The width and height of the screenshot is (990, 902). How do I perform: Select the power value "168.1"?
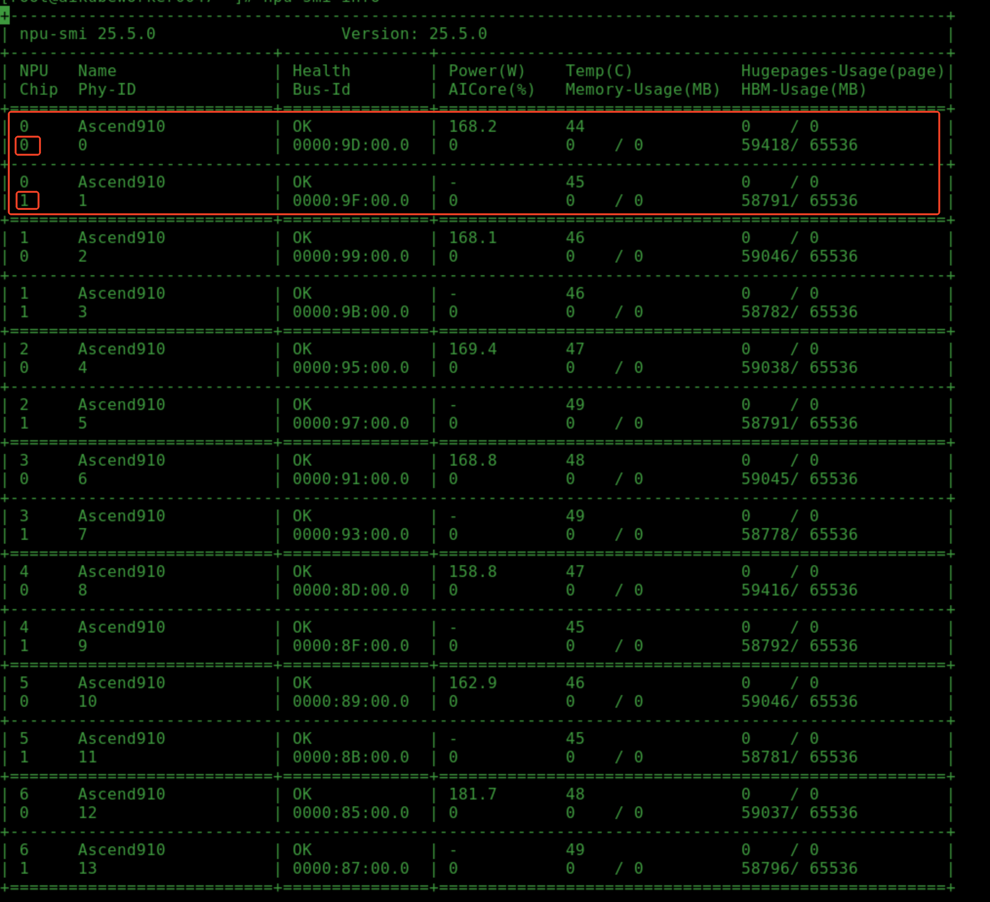coord(473,238)
